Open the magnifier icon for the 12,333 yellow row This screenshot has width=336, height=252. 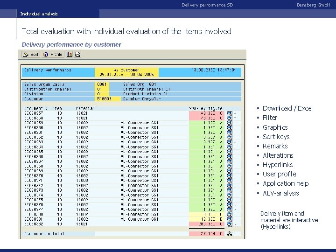(x=229, y=219)
